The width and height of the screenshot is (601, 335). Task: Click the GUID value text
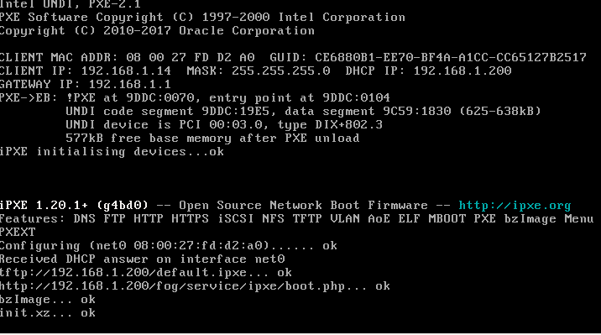[x=451, y=57]
